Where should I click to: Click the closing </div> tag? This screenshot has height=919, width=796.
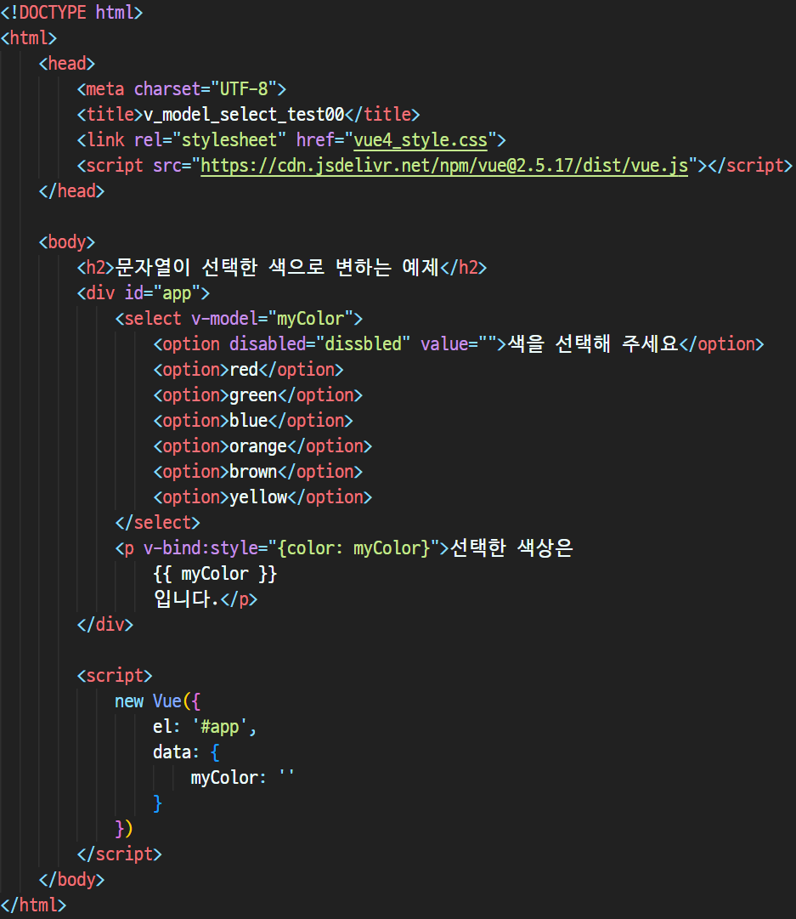coord(104,625)
